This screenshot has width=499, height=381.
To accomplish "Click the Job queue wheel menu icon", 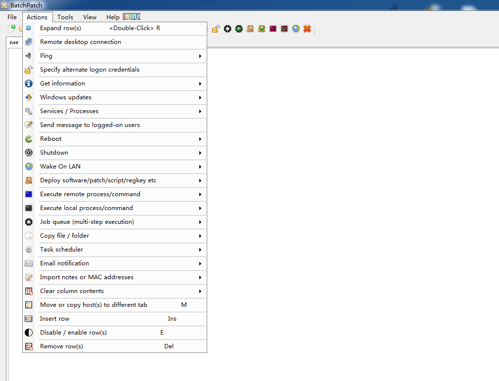I will tap(29, 222).
